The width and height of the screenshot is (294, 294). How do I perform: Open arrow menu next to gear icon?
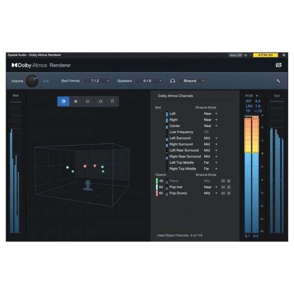250,55
